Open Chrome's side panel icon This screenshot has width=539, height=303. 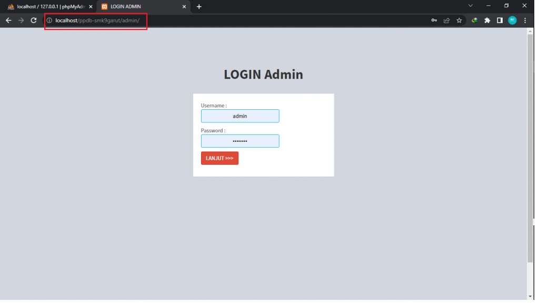point(500,20)
